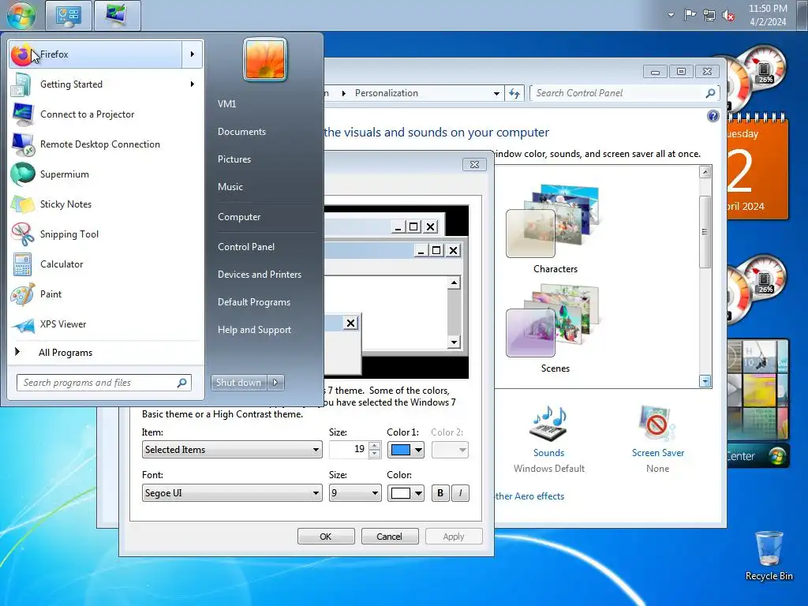Click OK in the appearance dialog
This screenshot has height=606, width=808.
point(326,537)
